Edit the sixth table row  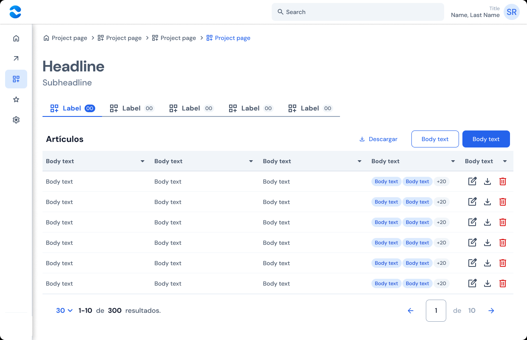[472, 283]
